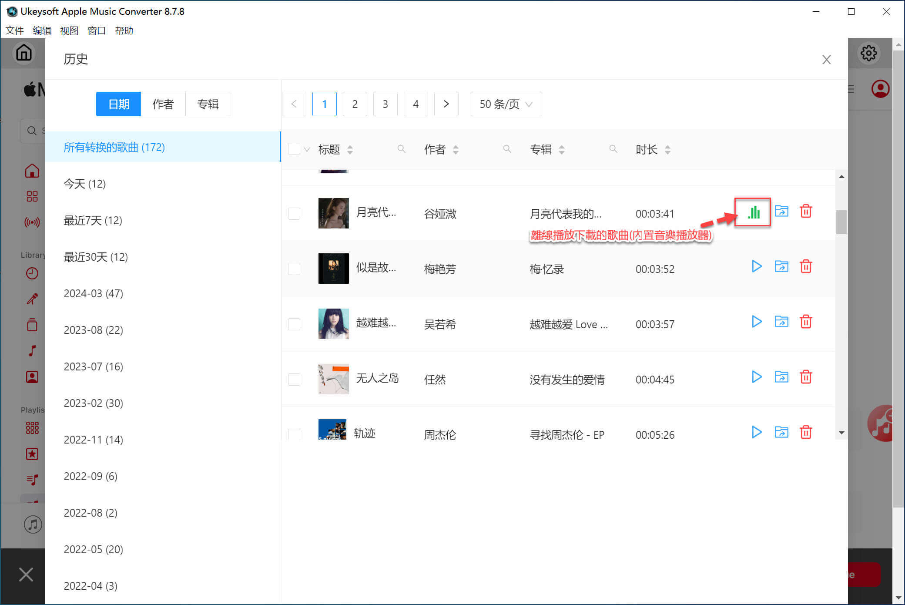Delete the 轨迹 track by 周杰伦
The height and width of the screenshot is (605, 905).
point(806,432)
